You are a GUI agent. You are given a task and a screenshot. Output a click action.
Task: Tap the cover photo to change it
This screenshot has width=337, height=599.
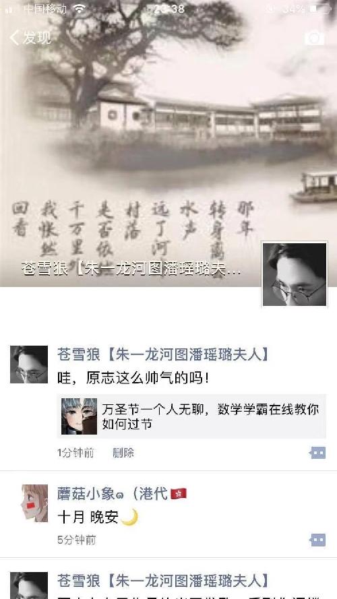point(168,144)
